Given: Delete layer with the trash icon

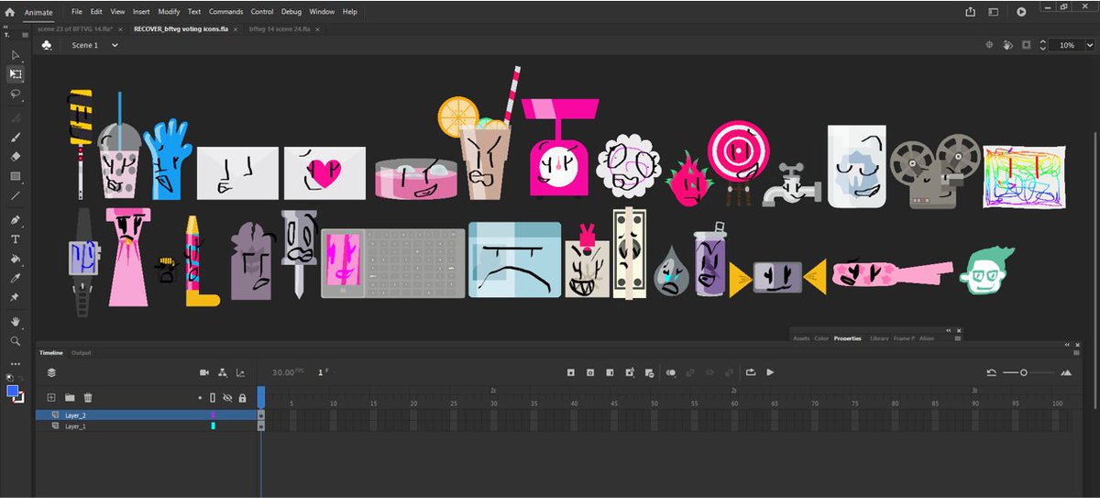Looking at the screenshot, I should tap(88, 397).
